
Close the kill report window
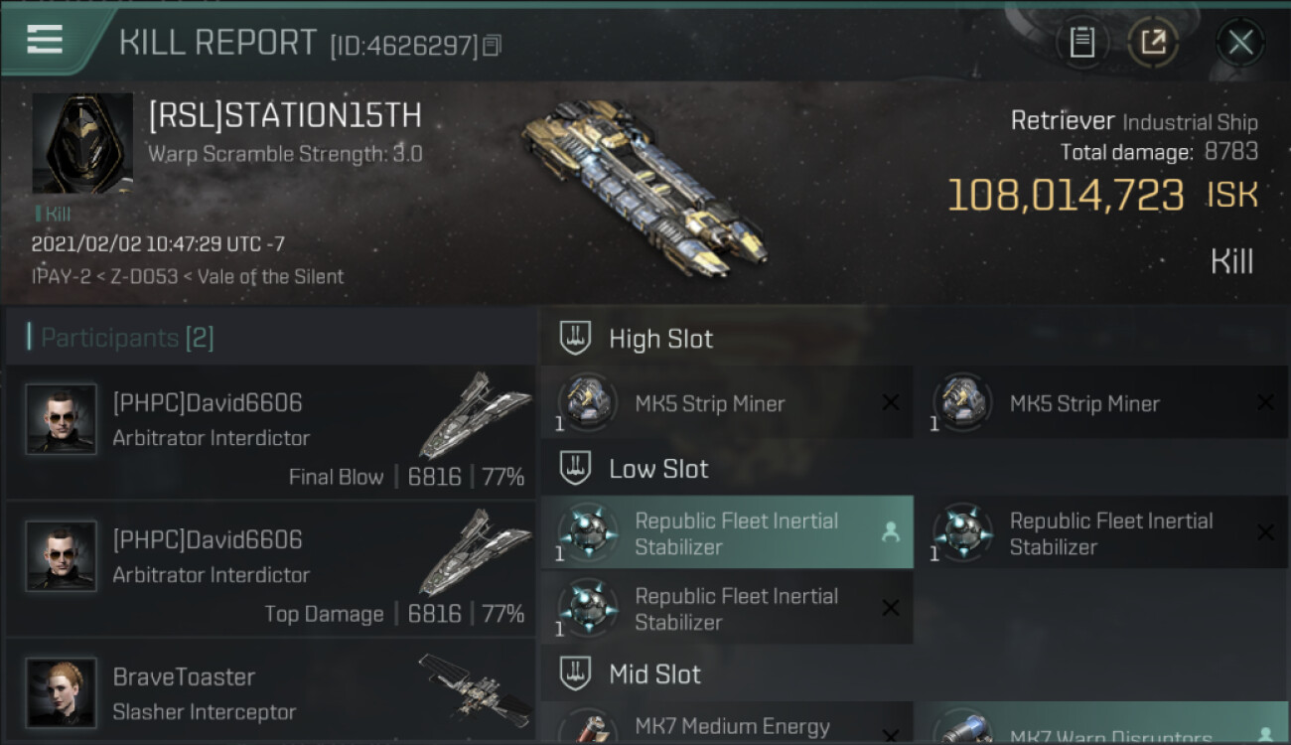(x=1240, y=42)
